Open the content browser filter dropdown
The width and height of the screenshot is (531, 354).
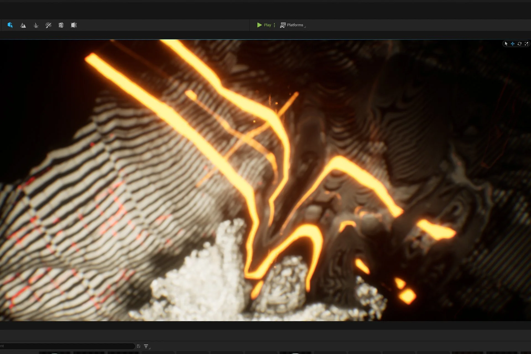(147, 346)
